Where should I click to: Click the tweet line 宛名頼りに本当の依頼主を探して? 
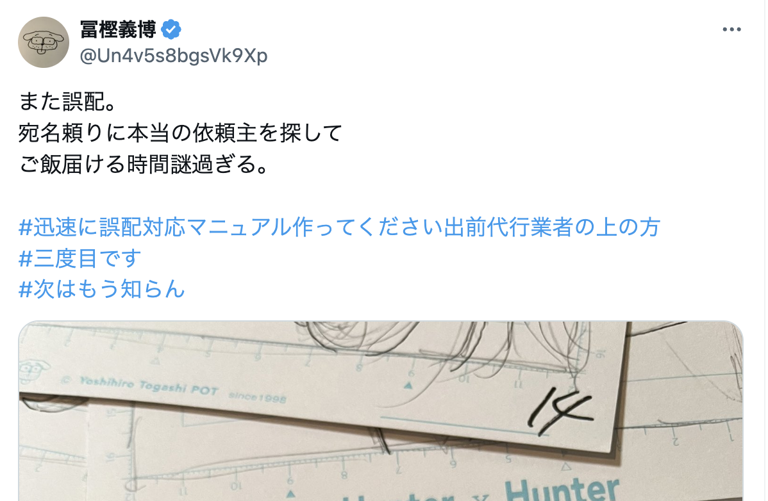point(180,133)
